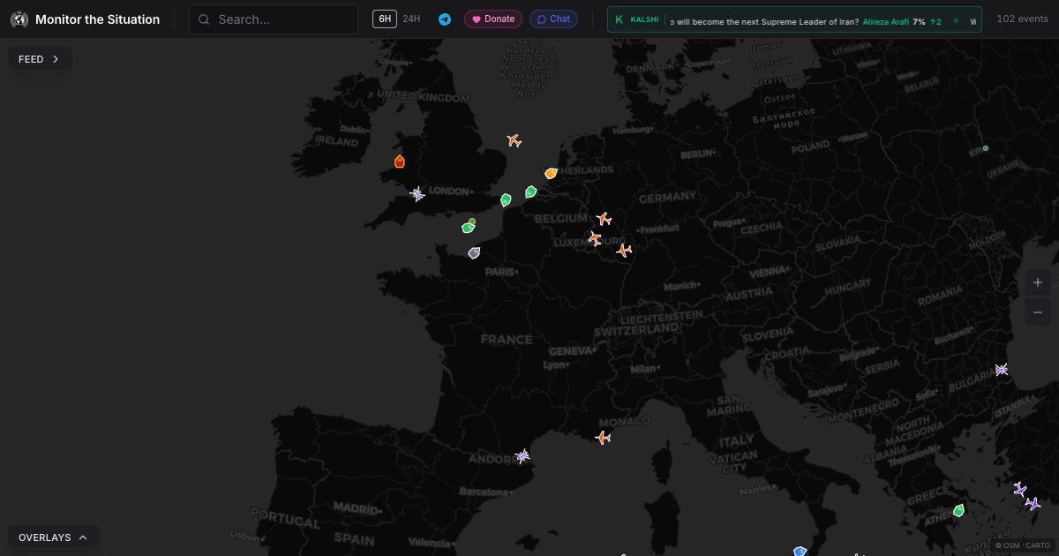Screen dimensions: 1059x556
Task: Click the fire incident icon over Wales
Action: pos(399,162)
